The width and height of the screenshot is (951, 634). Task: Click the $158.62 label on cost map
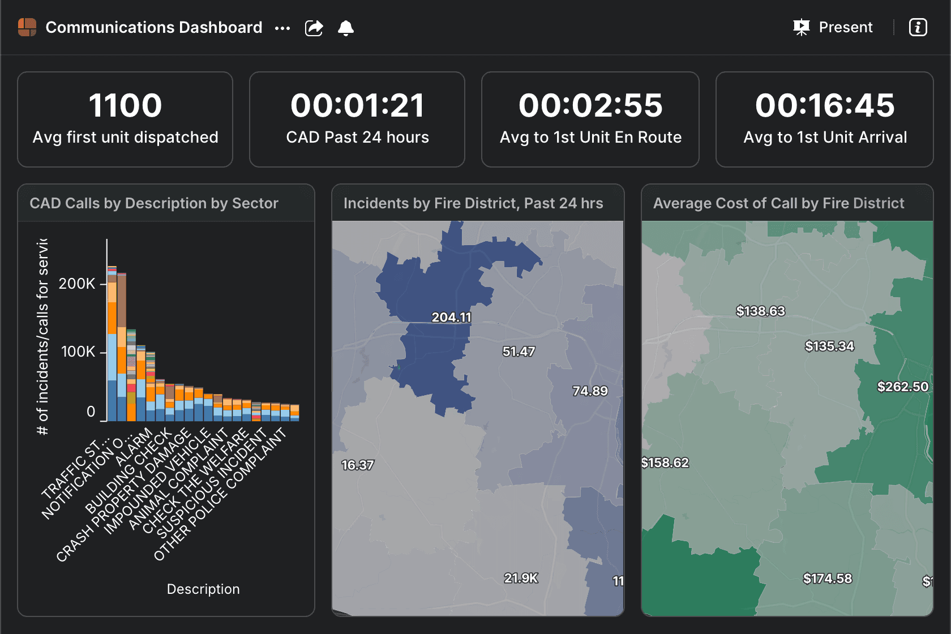tap(665, 462)
